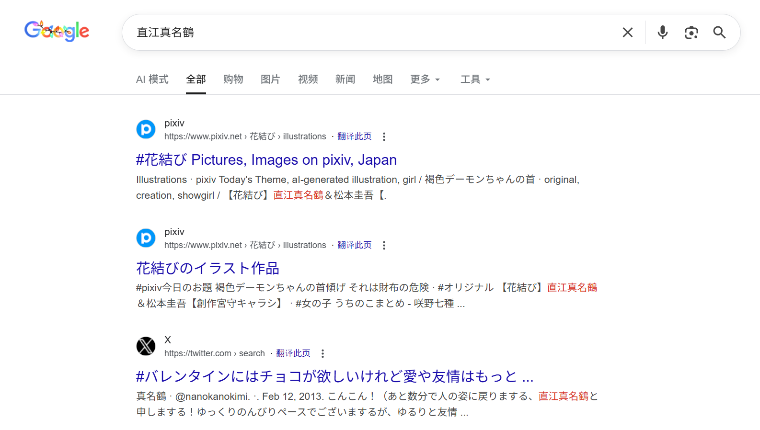The height and width of the screenshot is (430, 760).
Task: Click the first pixiv result favicon
Action: pyautogui.click(x=146, y=129)
